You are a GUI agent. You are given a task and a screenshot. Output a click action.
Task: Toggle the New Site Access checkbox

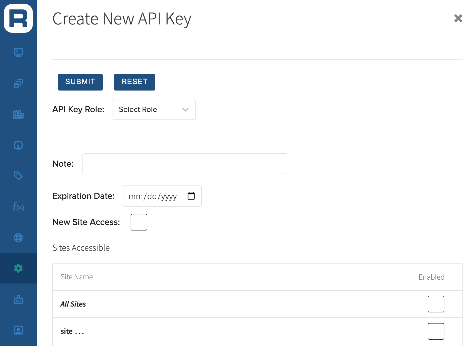139,222
